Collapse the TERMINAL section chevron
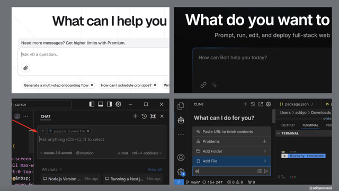The image size is (339, 191). (279, 133)
